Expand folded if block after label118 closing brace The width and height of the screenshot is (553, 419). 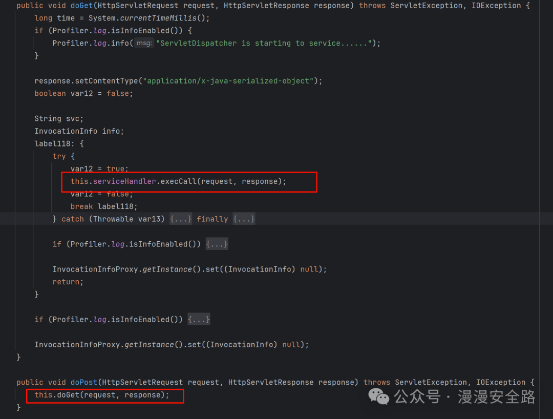tap(199, 320)
